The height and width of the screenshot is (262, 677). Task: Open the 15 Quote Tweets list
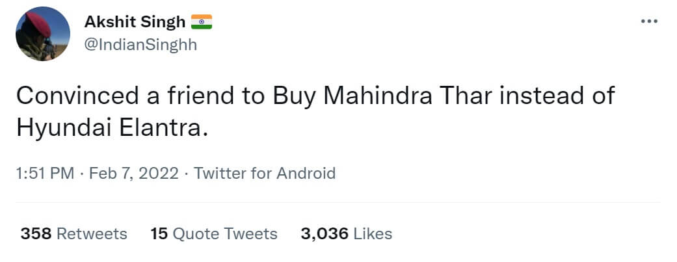[213, 233]
